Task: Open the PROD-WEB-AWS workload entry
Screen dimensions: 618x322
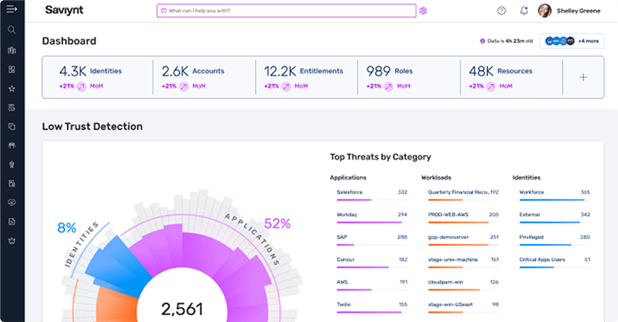Action: click(x=463, y=218)
